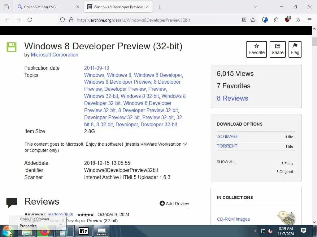Flag this item
The height and width of the screenshot is (237, 317).
click(295, 49)
